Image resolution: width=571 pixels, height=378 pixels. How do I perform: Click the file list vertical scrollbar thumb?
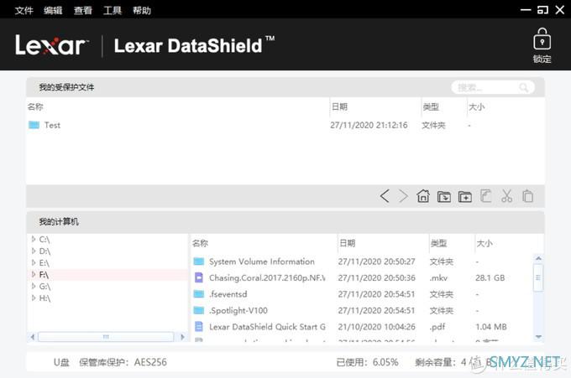538,277
